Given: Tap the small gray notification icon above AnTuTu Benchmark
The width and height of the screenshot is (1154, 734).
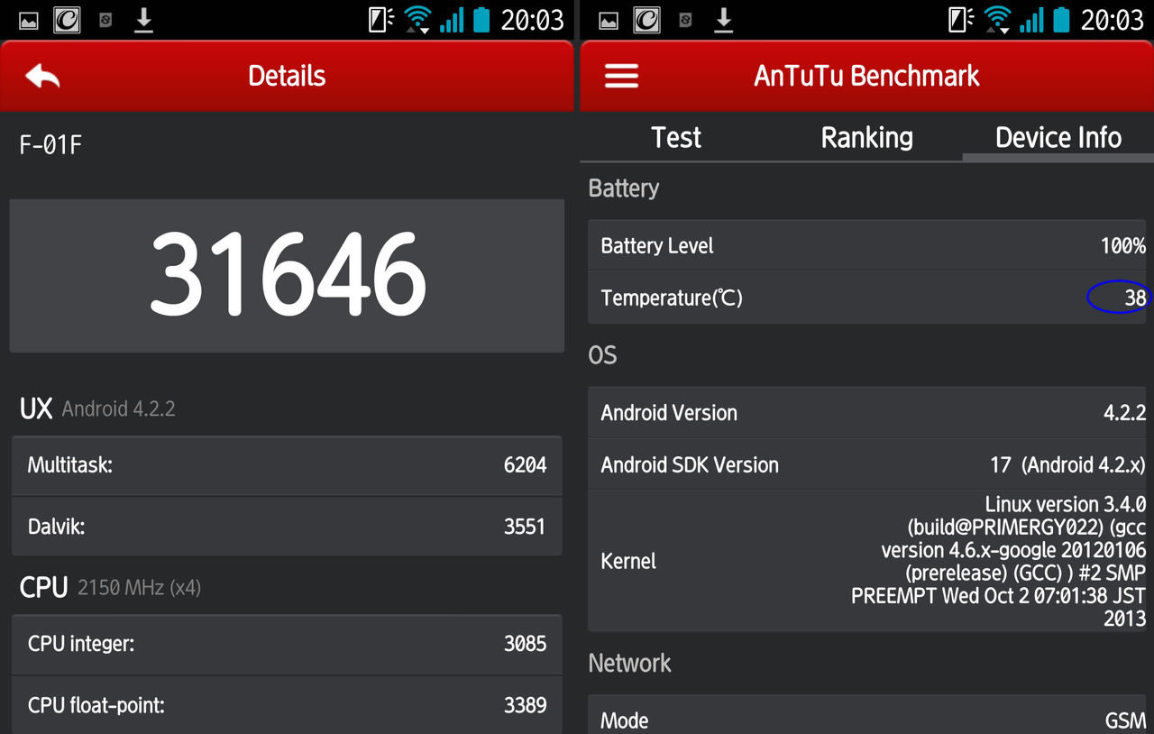Looking at the screenshot, I should tap(685, 20).
